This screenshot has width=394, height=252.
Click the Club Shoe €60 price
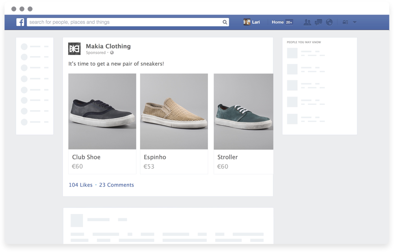[78, 167]
